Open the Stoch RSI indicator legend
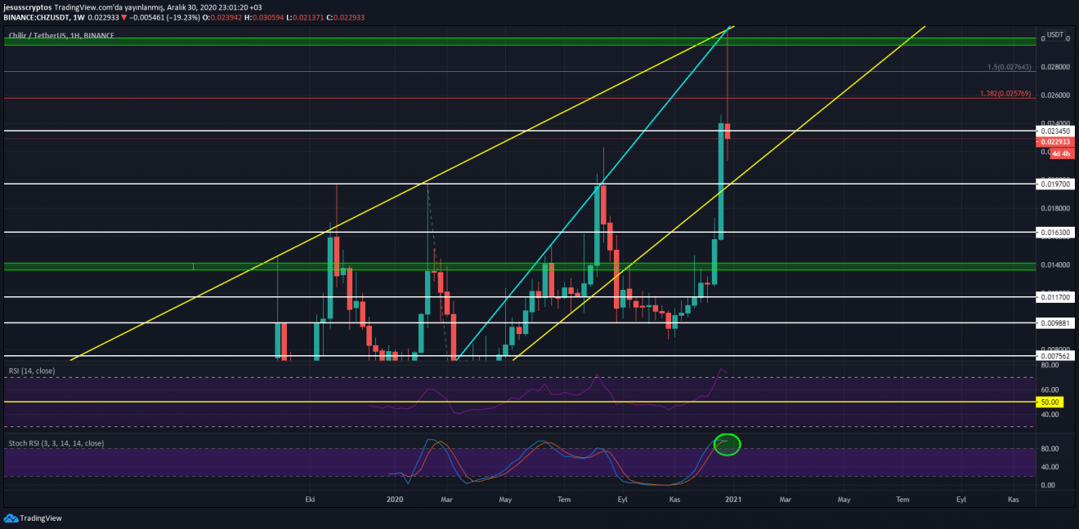 [56, 443]
